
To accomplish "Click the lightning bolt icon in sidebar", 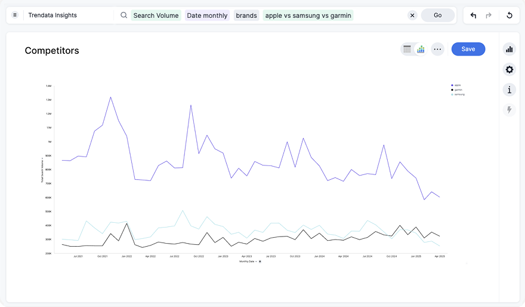I will (x=509, y=110).
